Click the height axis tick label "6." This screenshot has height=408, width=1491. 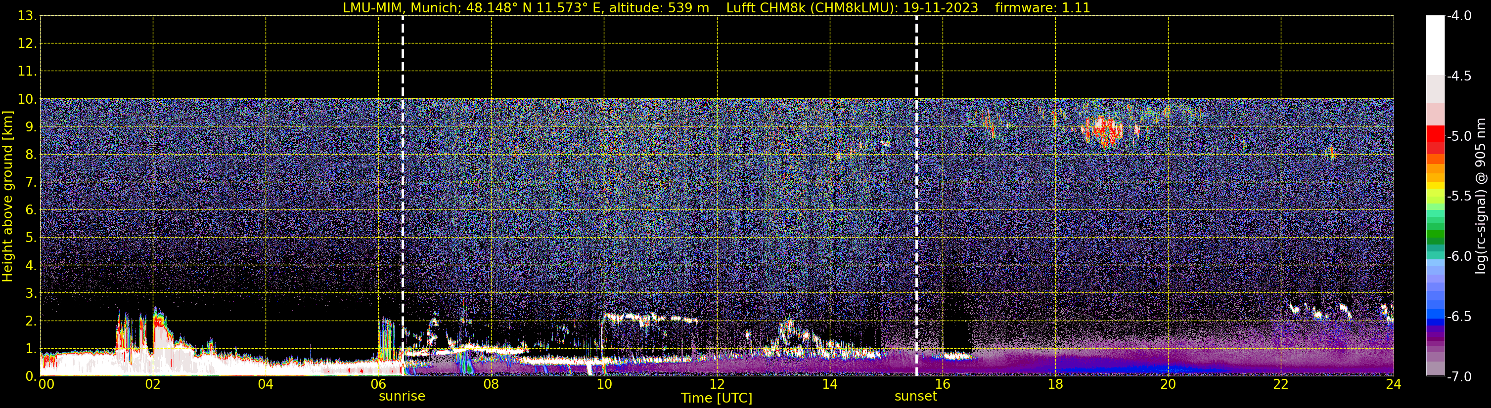click(x=31, y=210)
